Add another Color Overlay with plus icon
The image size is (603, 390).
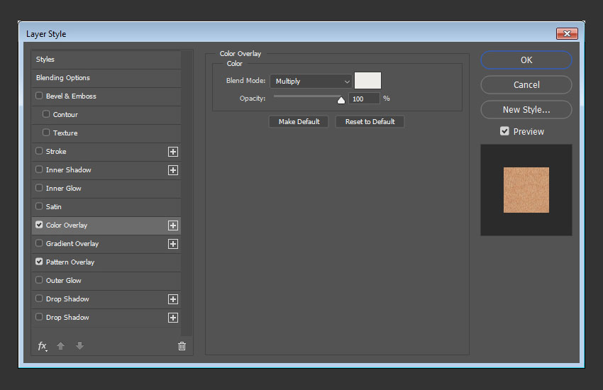coord(173,225)
